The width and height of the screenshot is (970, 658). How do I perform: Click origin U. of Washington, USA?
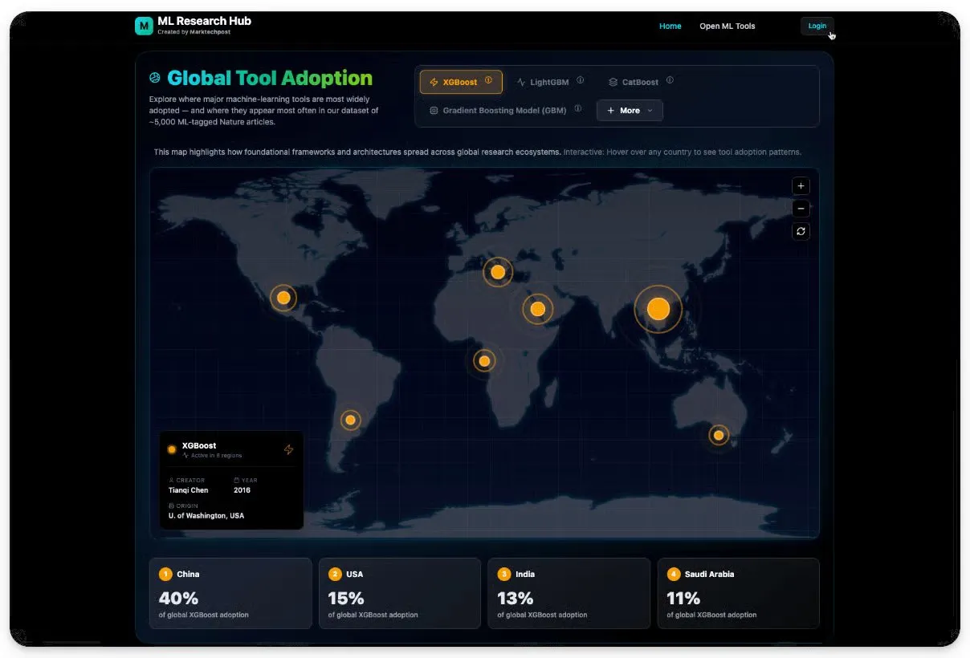(x=206, y=516)
